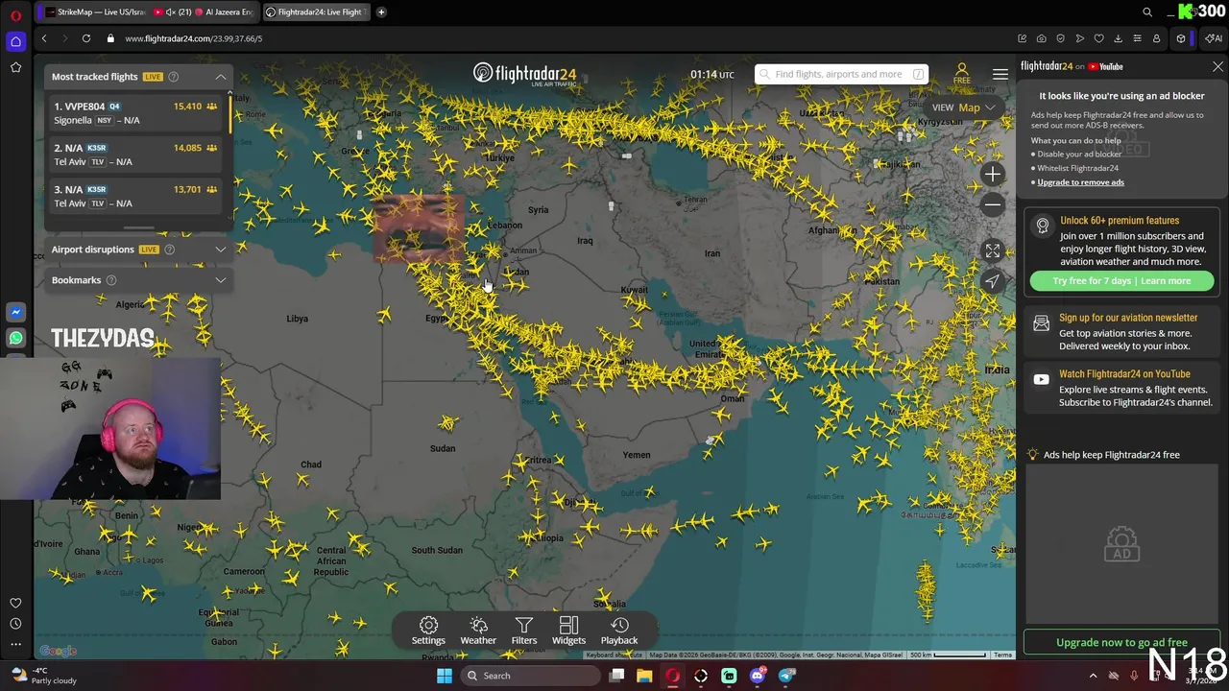The width and height of the screenshot is (1229, 691).
Task: Click the Flightradar24 logo
Action: [x=524, y=74]
